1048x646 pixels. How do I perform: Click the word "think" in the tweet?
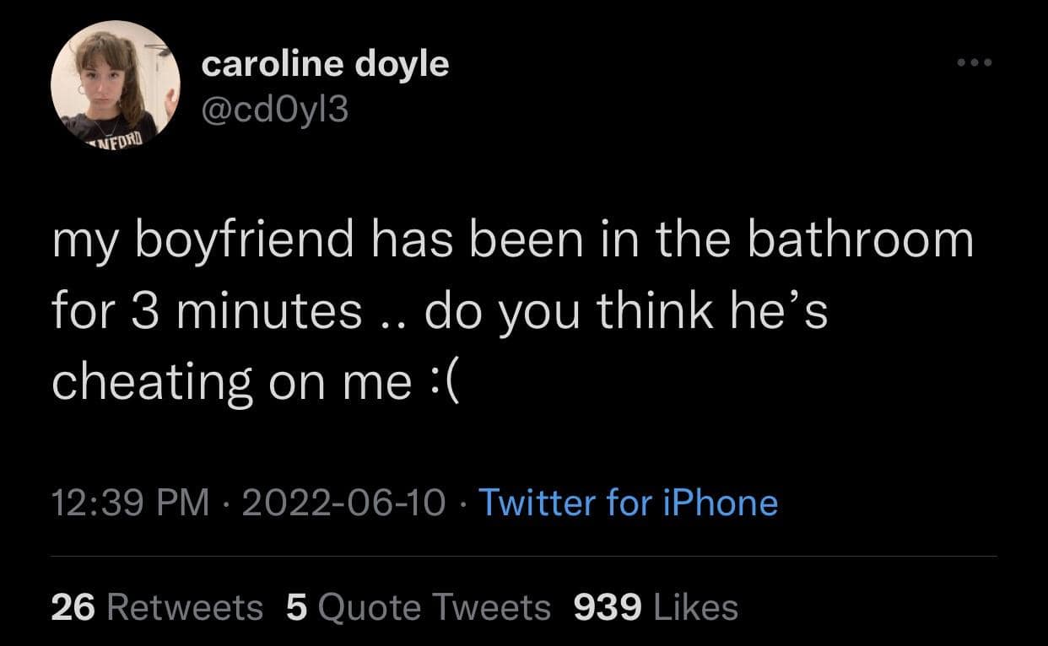click(x=650, y=311)
